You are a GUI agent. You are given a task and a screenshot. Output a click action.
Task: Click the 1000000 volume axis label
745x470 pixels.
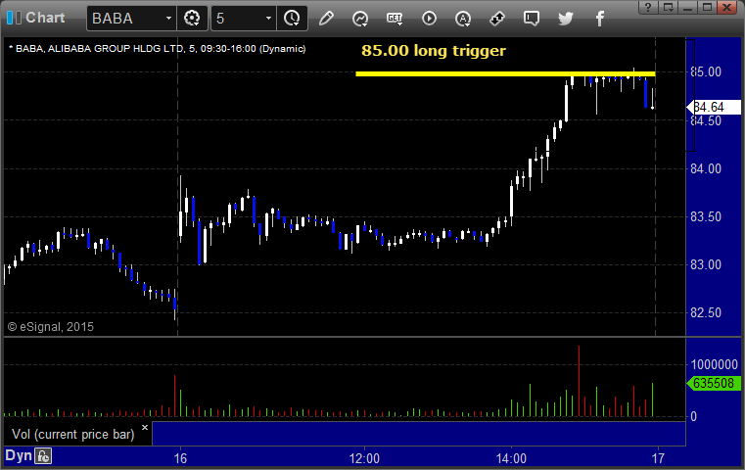714,364
